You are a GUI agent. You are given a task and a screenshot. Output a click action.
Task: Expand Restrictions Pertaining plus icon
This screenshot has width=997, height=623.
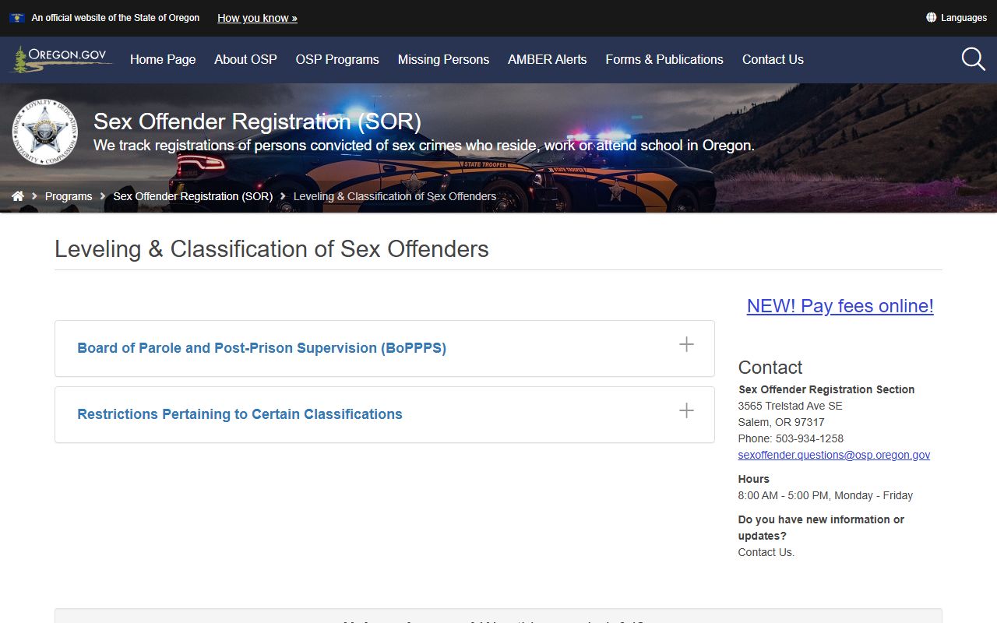(686, 410)
